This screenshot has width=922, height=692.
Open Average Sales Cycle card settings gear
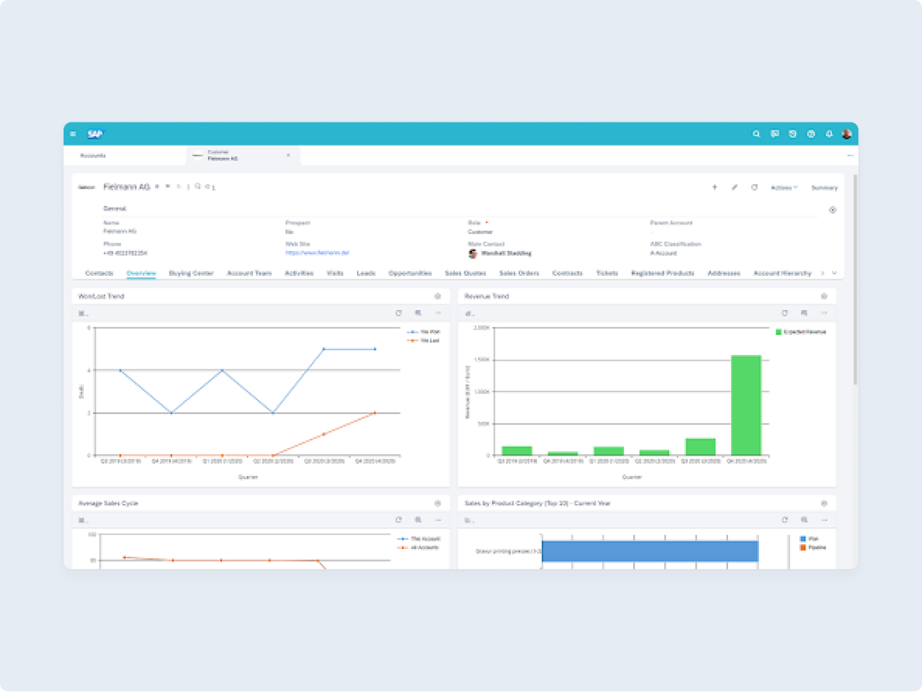click(438, 503)
